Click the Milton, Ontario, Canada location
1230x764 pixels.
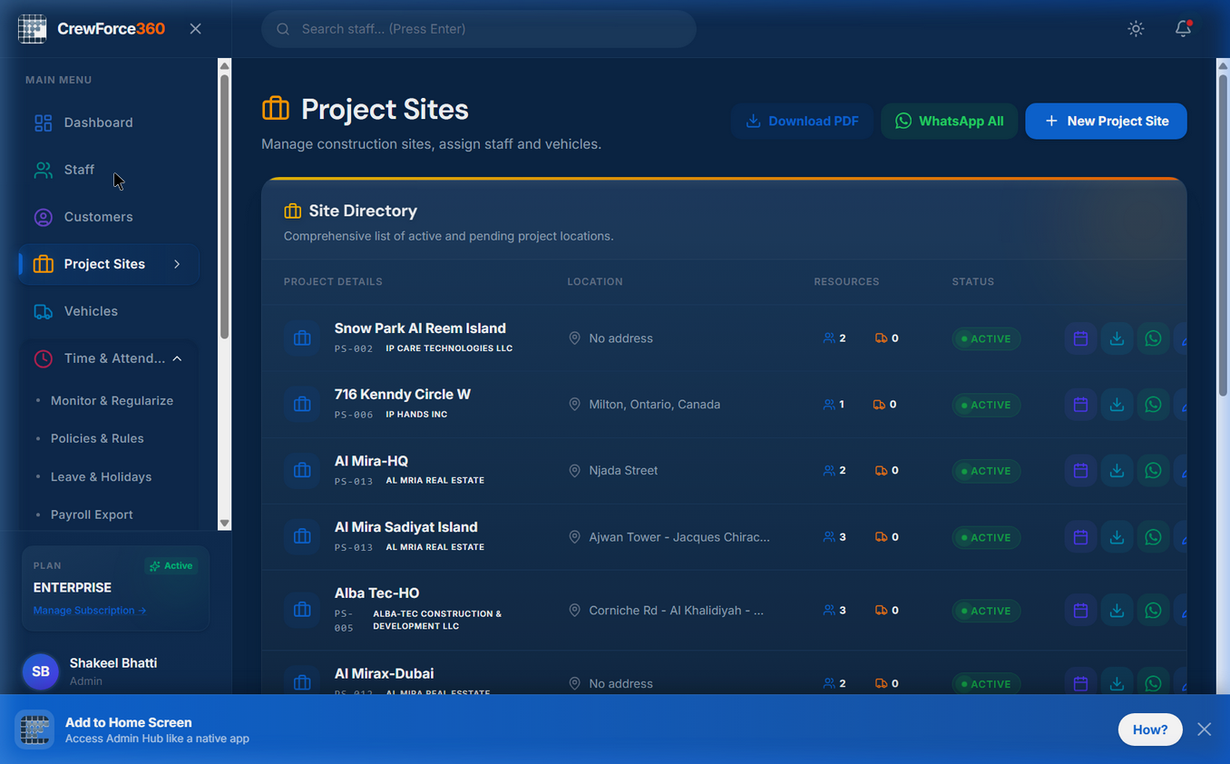click(x=654, y=405)
